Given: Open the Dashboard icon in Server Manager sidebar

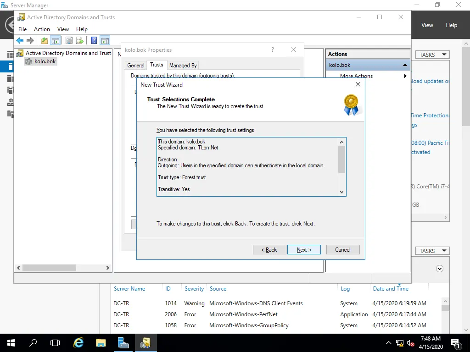Looking at the screenshot, I should coord(10,55).
